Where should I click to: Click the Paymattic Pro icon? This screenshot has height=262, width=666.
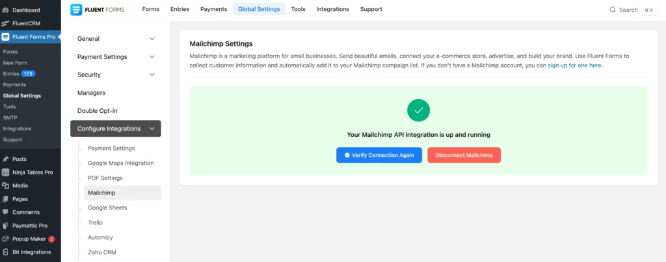tap(5, 226)
